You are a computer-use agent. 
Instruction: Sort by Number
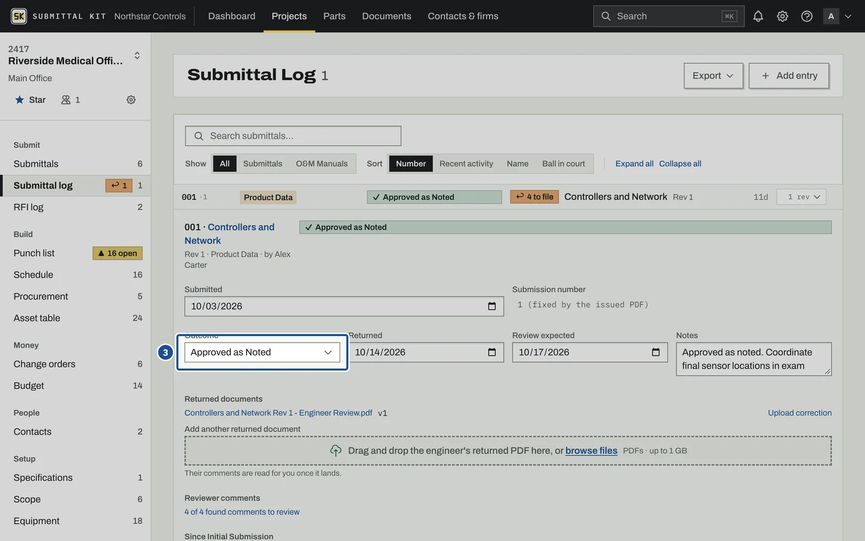(x=411, y=163)
